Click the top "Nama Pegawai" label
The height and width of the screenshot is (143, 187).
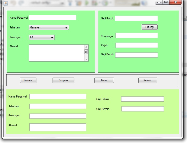click(x=19, y=18)
